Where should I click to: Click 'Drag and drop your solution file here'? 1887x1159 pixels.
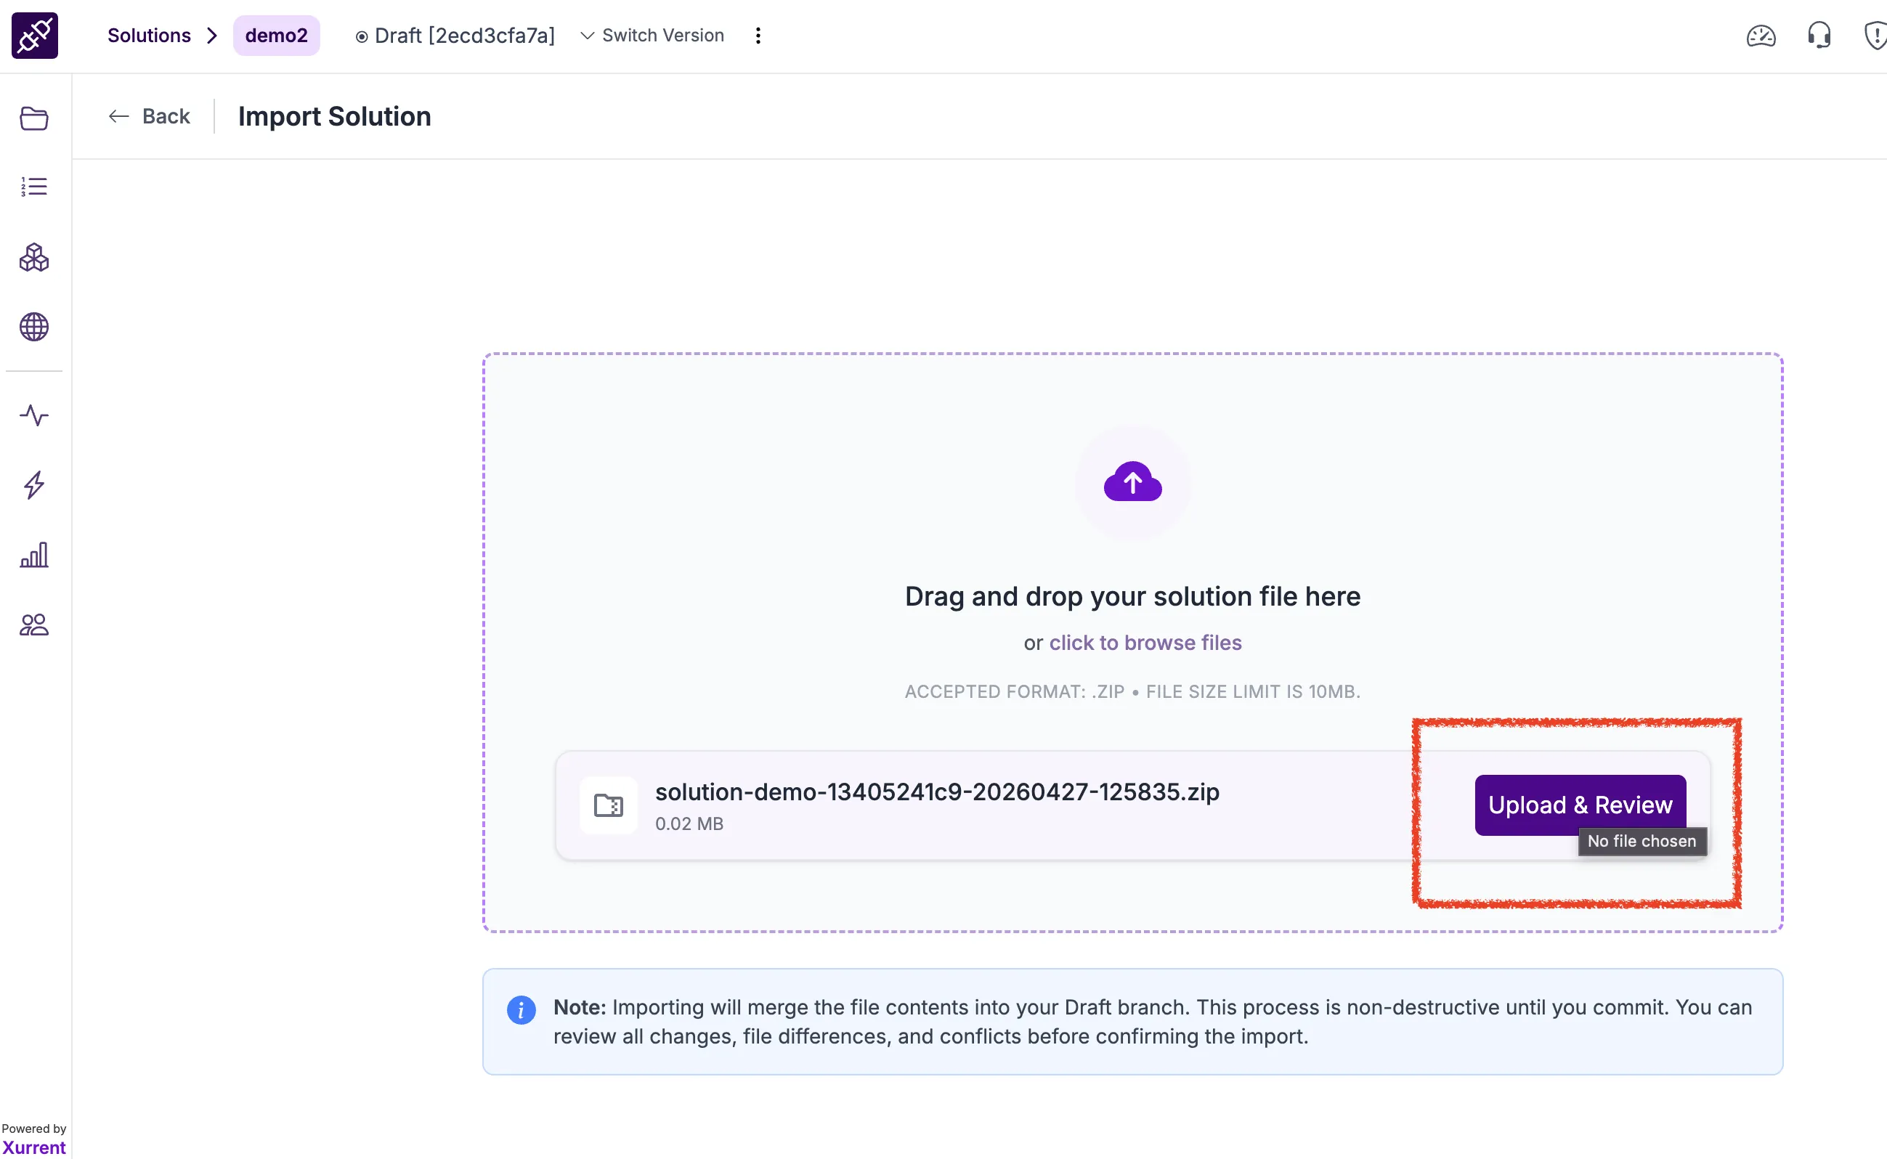pyautogui.click(x=1132, y=595)
